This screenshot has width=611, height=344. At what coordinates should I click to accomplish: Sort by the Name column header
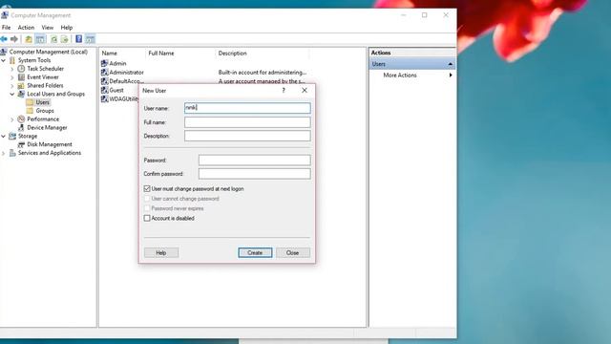(x=110, y=54)
